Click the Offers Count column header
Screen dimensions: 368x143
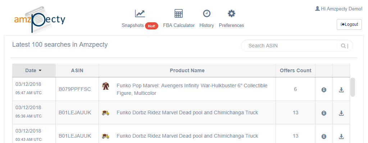(295, 70)
